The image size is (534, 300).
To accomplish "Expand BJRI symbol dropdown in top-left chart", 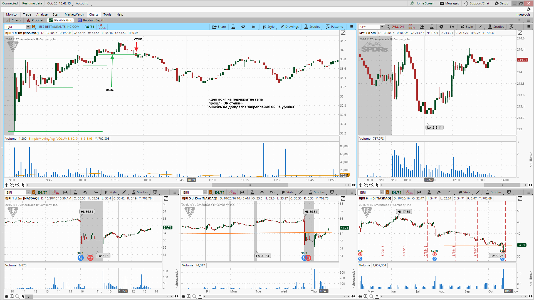I will 28,27.
